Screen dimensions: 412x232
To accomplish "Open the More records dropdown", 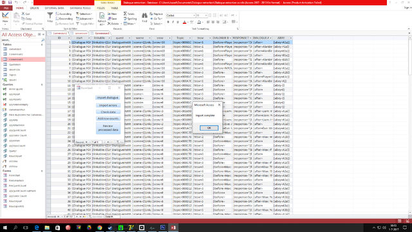I will [x=130, y=24].
